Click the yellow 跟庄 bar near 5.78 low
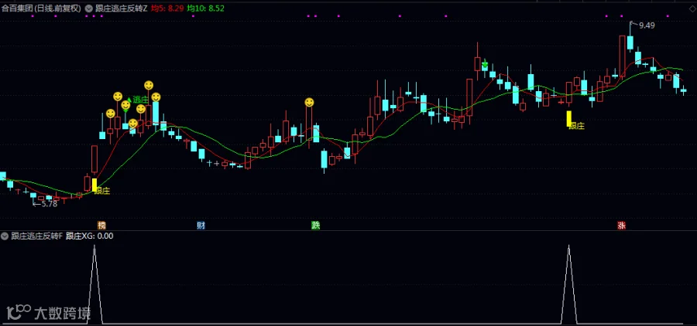 (94, 185)
